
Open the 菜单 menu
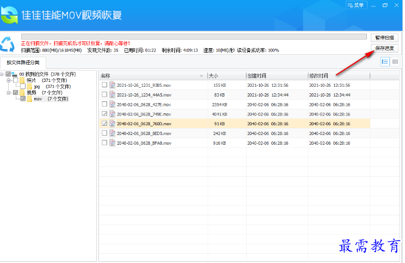pyautogui.click(x=356, y=5)
